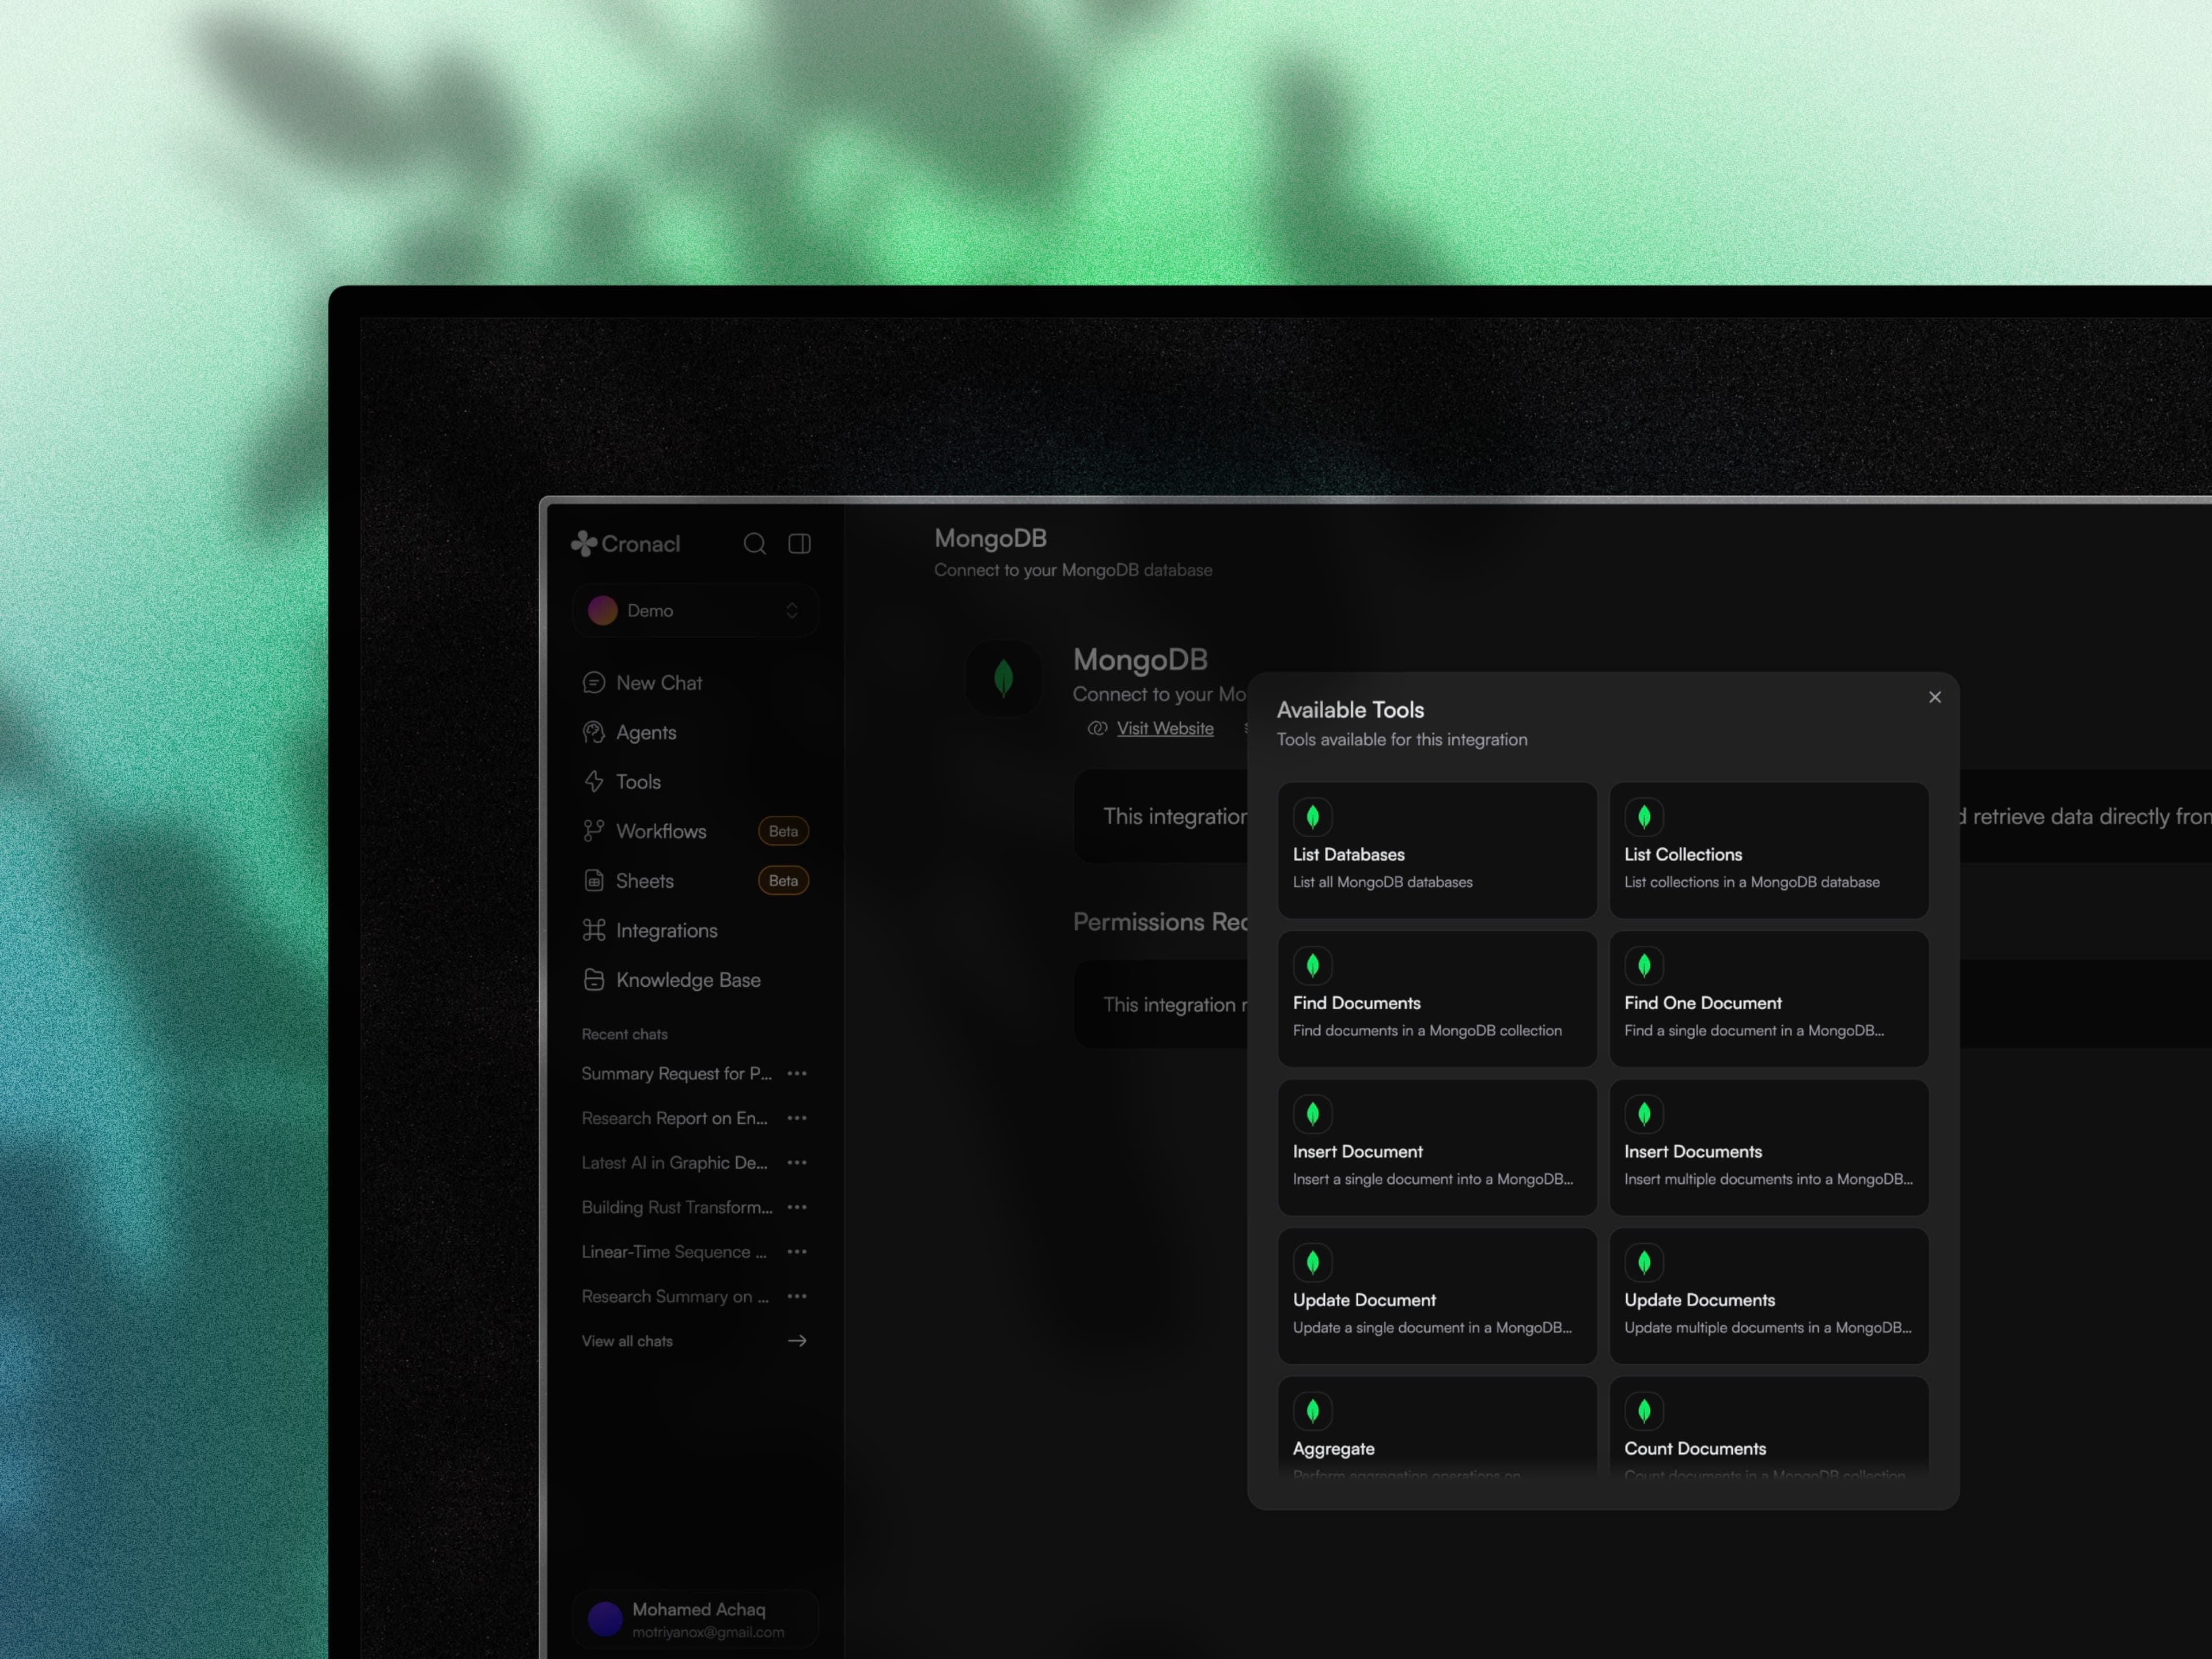Screen dimensions: 2212x1659
Task: Select the Update Documents tool card
Action: [x=1769, y=1296]
